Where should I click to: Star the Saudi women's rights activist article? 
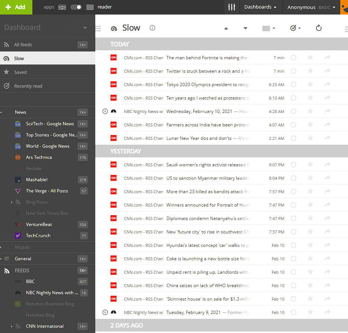(310, 165)
